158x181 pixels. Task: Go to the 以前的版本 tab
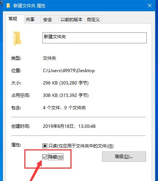[x=72, y=19]
